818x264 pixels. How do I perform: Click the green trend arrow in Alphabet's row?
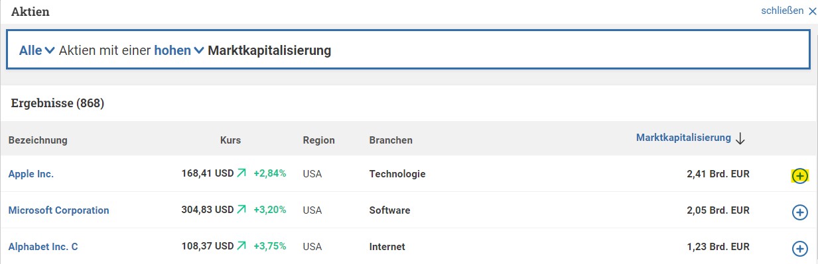click(241, 246)
